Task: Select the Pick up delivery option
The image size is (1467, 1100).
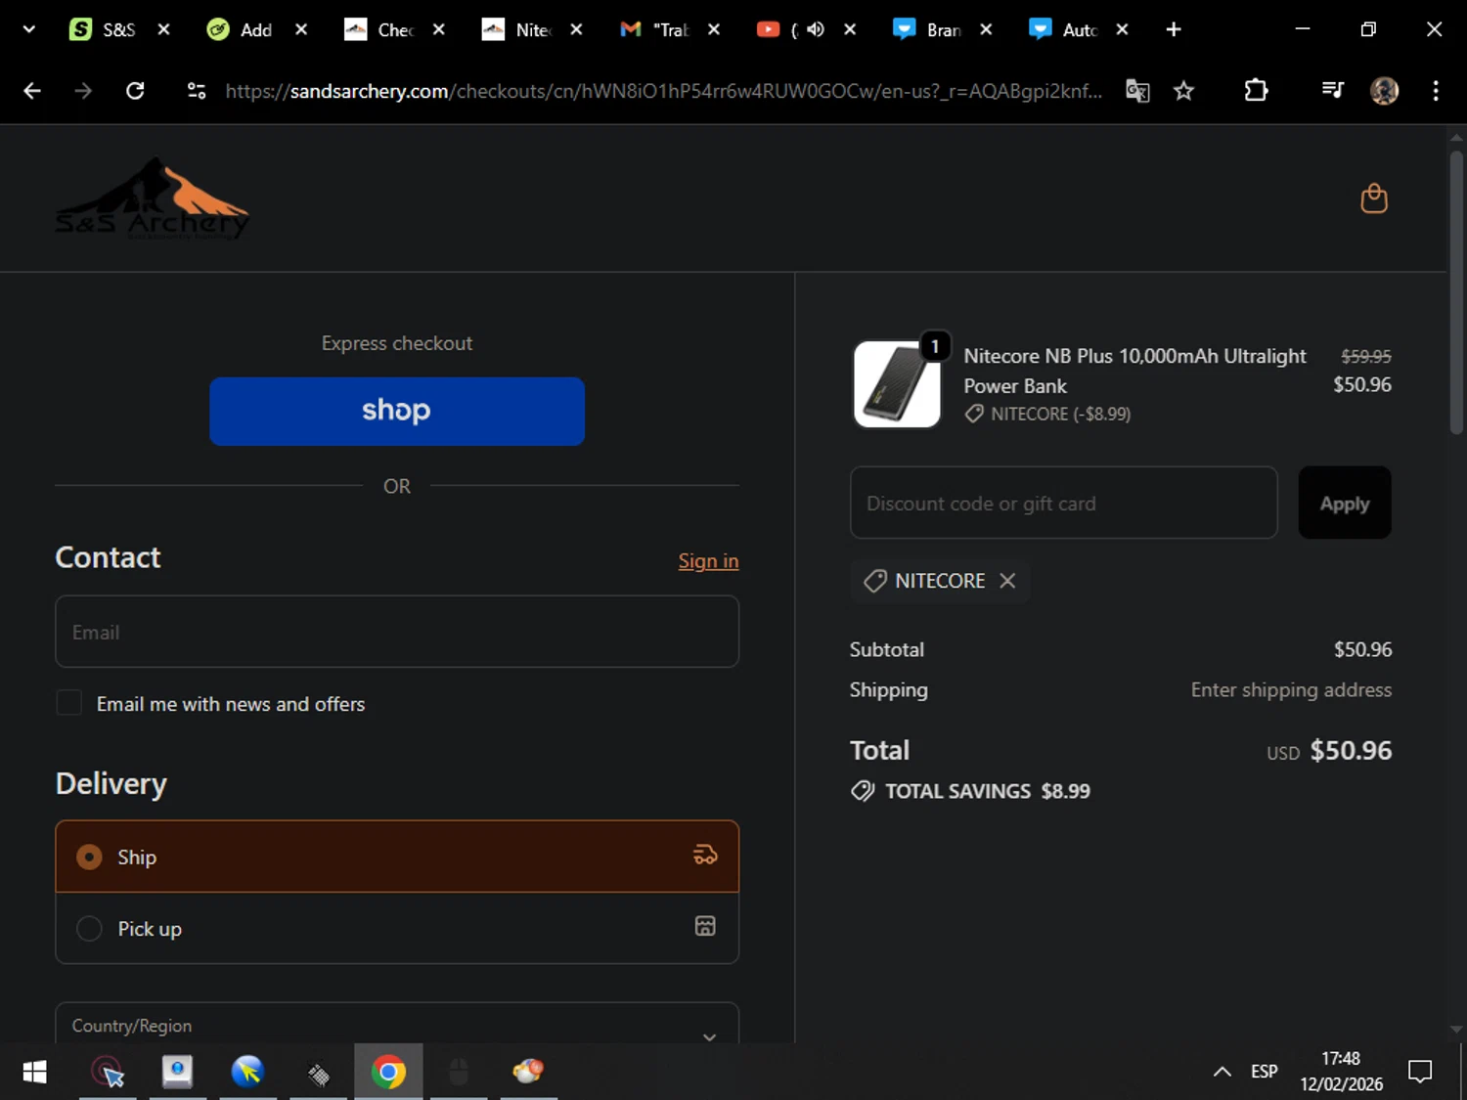Action: click(397, 928)
